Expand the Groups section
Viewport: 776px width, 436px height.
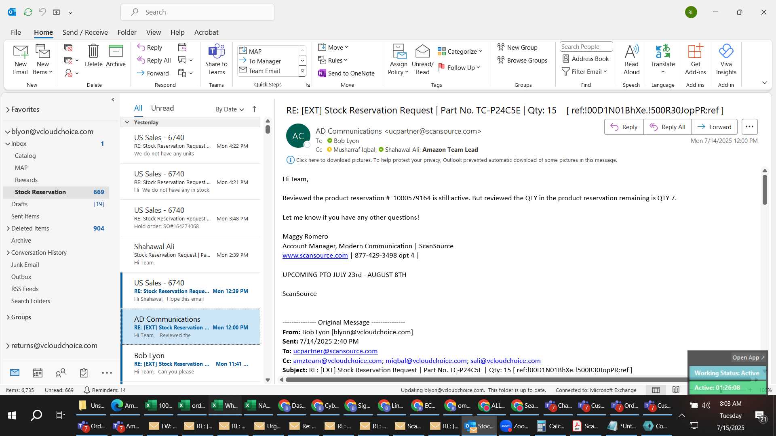8,317
